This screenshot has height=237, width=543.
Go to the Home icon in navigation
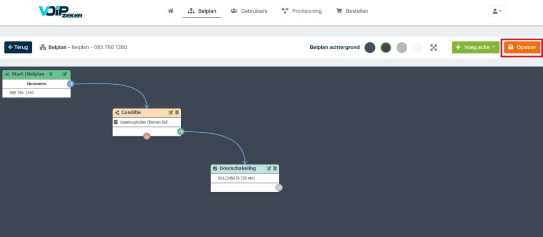[170, 11]
